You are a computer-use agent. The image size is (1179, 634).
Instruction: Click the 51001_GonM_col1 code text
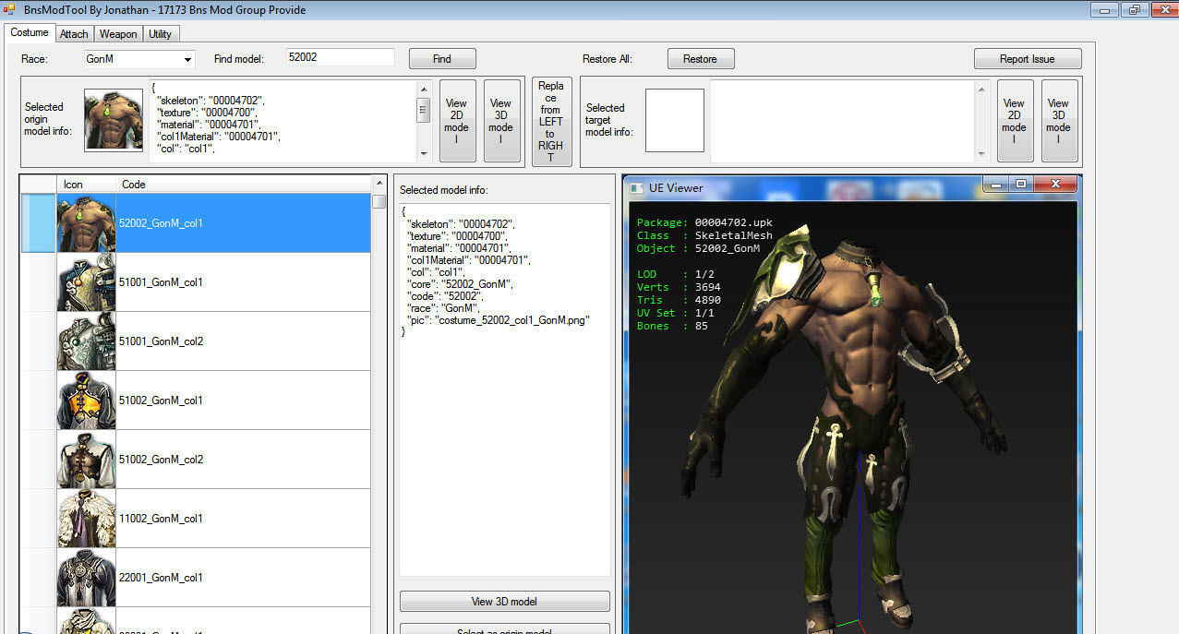pos(161,282)
